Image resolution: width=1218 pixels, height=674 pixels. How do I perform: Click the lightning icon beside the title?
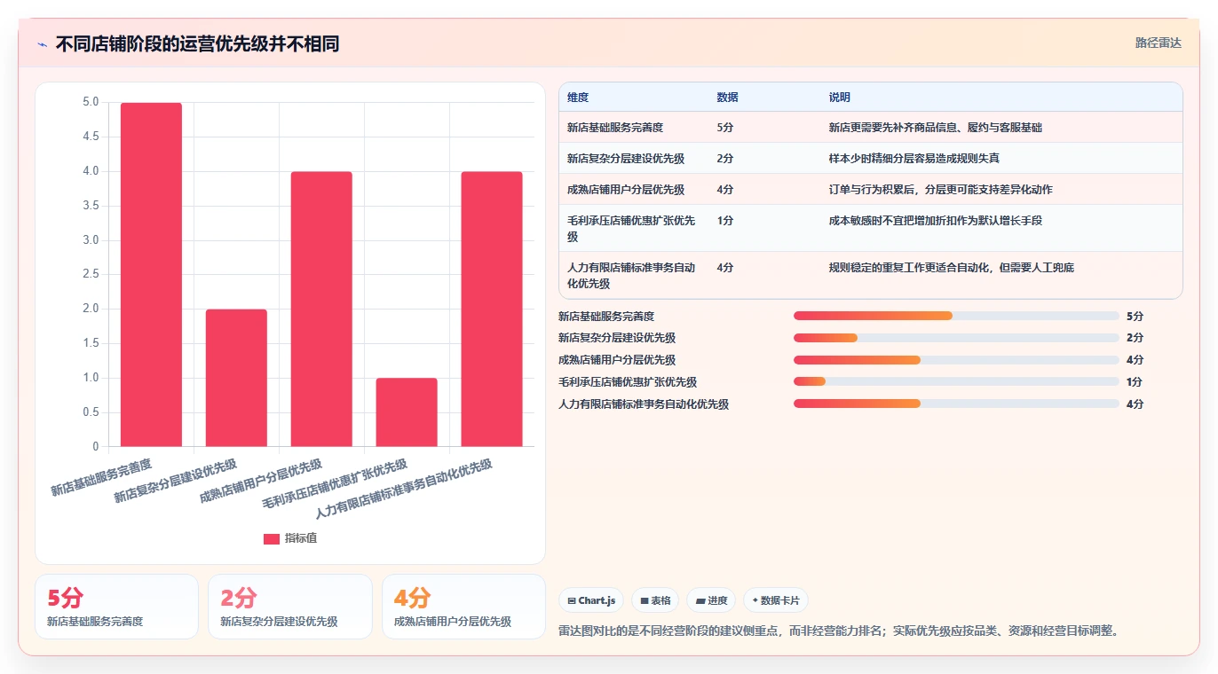click(x=42, y=44)
